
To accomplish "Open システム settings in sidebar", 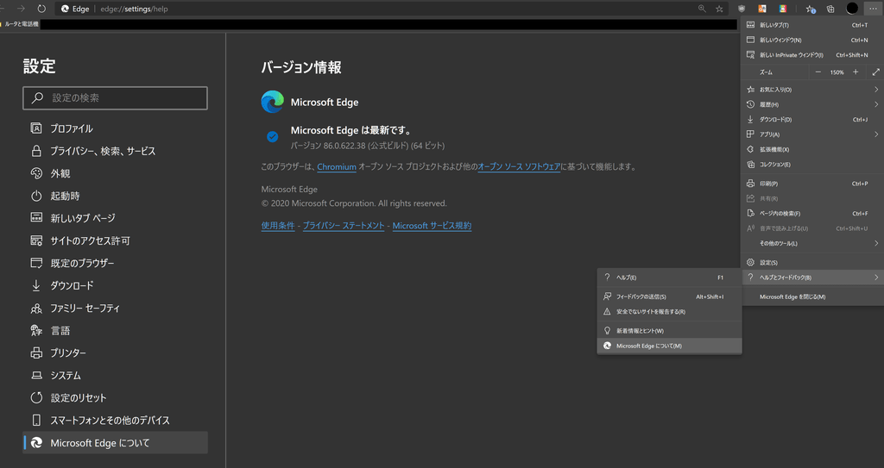I will [x=115, y=375].
